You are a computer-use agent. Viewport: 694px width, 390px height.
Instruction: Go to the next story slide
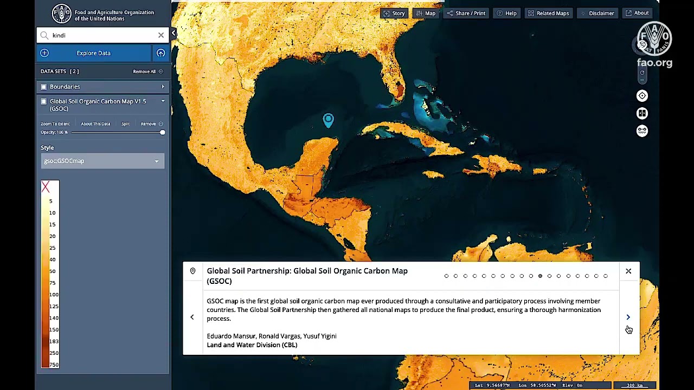click(x=628, y=317)
